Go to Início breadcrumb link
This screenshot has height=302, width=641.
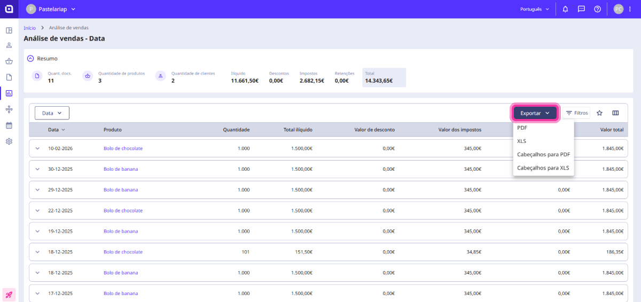pos(30,28)
